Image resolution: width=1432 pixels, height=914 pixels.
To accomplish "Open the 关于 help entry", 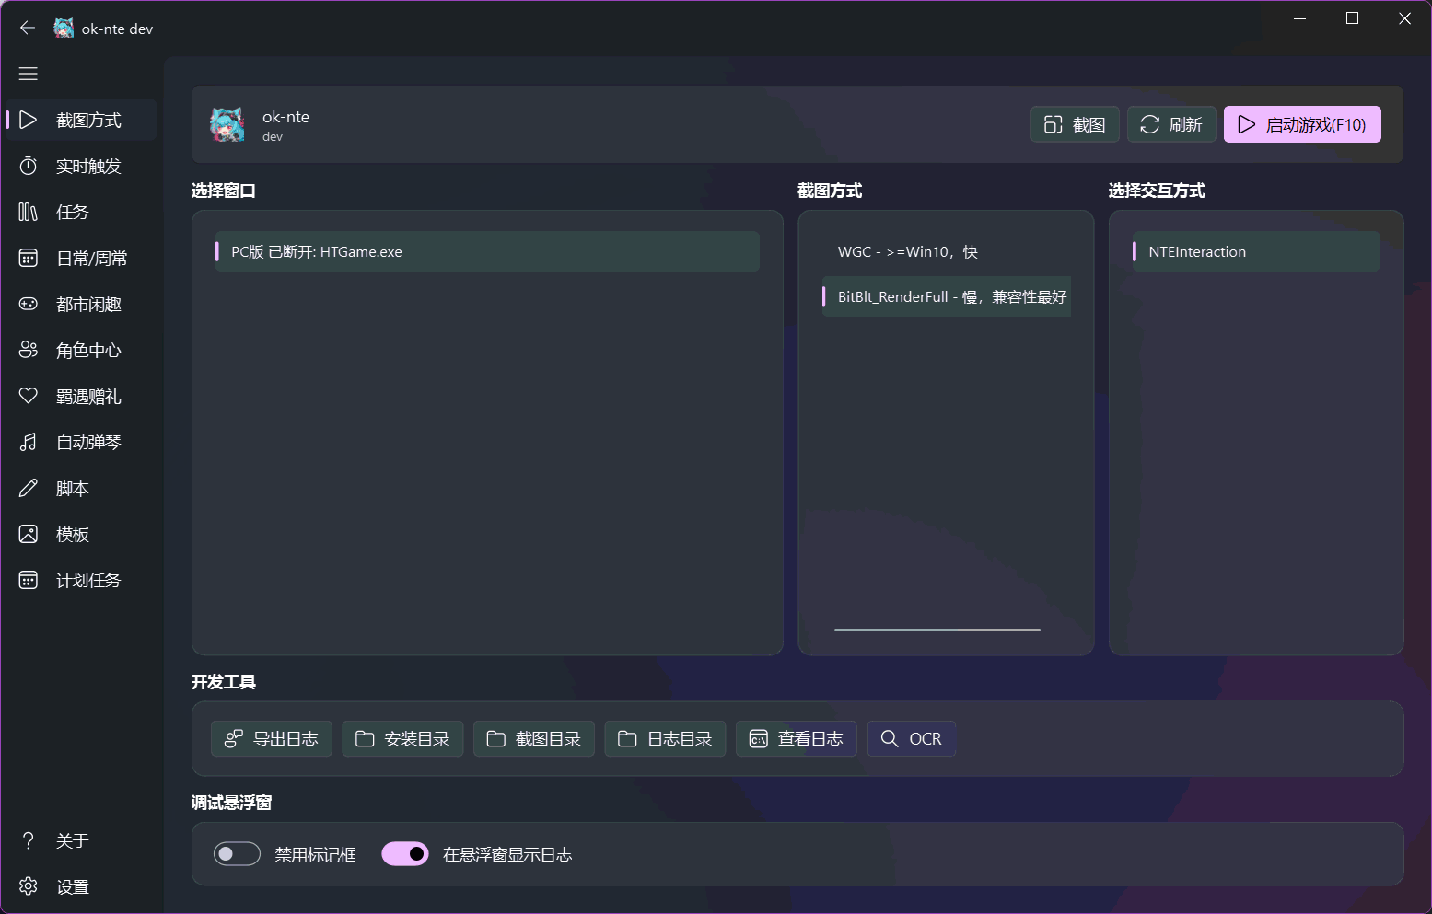I will pyautogui.click(x=81, y=840).
